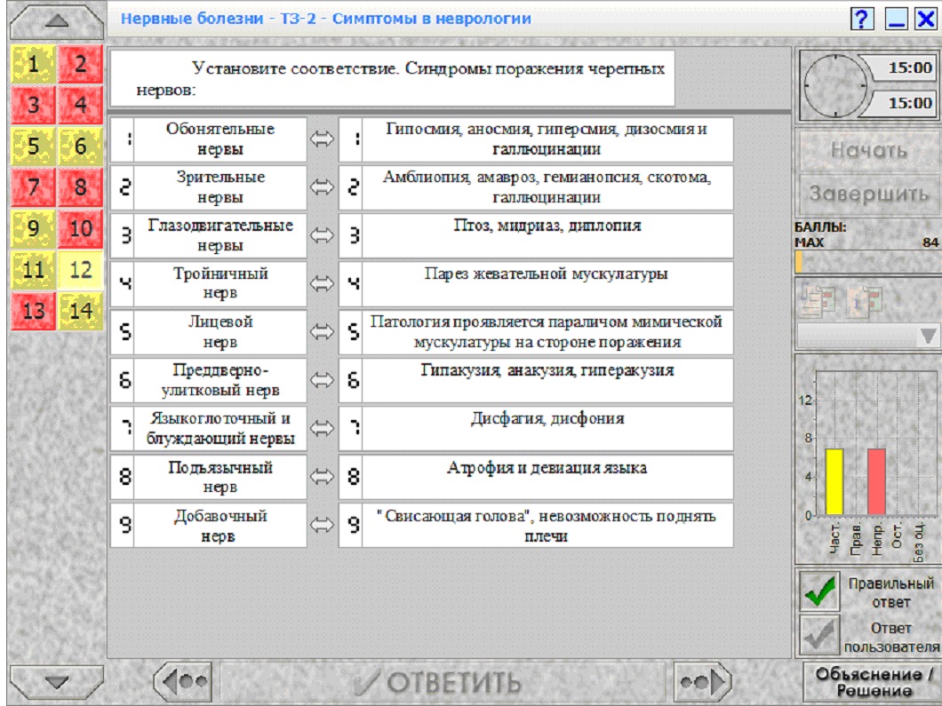Toggle the Правильный ответ checkmark

[x=819, y=591]
